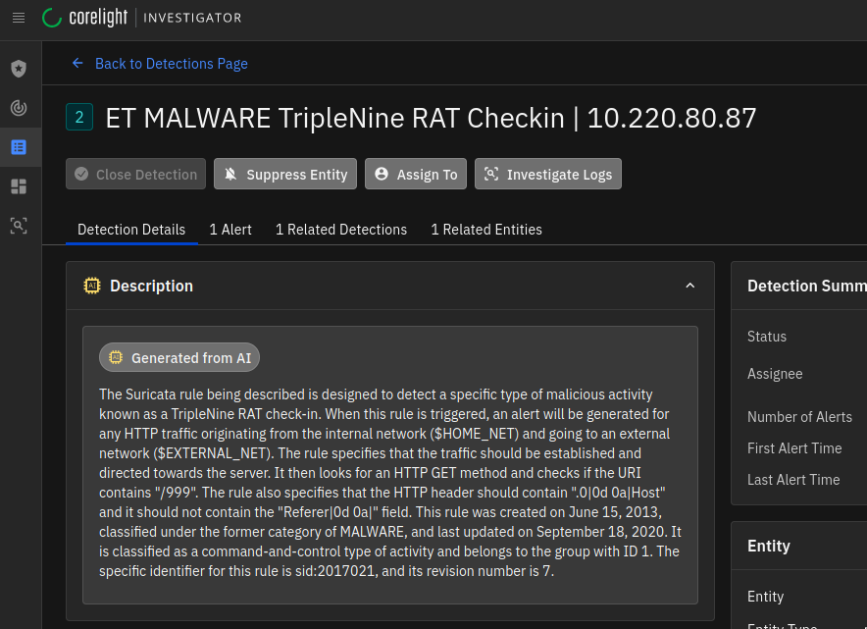The height and width of the screenshot is (629, 867).
Task: Open the 1 Related Detections tab
Action: tap(340, 230)
